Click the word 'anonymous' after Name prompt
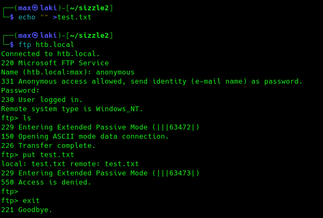The width and height of the screenshot is (323, 218). 115,72
